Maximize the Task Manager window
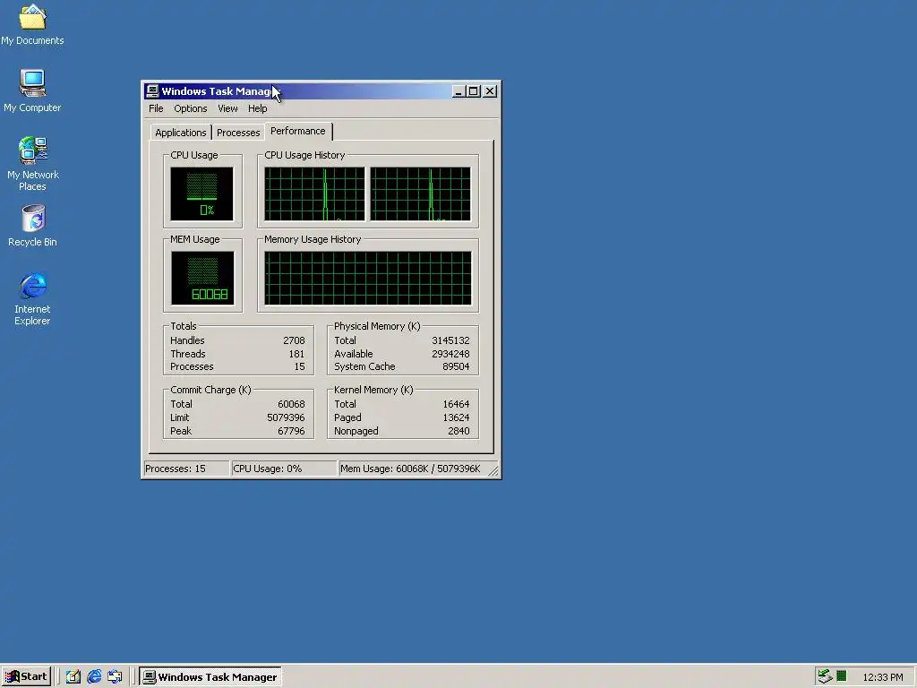The height and width of the screenshot is (688, 917). coord(474,91)
